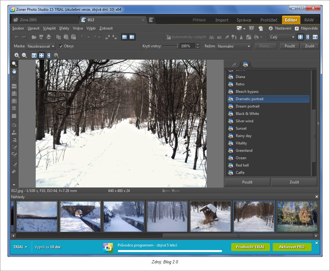This screenshot has height=271, width=330.
Task: Adjust the Krytí vrstvy opacity slider
Action: click(170, 46)
